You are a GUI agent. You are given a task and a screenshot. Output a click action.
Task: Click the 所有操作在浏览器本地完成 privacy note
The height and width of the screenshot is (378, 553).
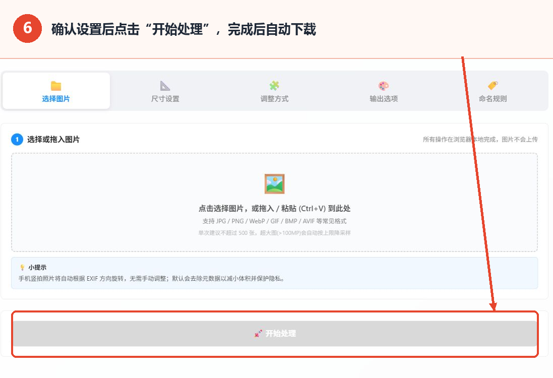(x=480, y=139)
